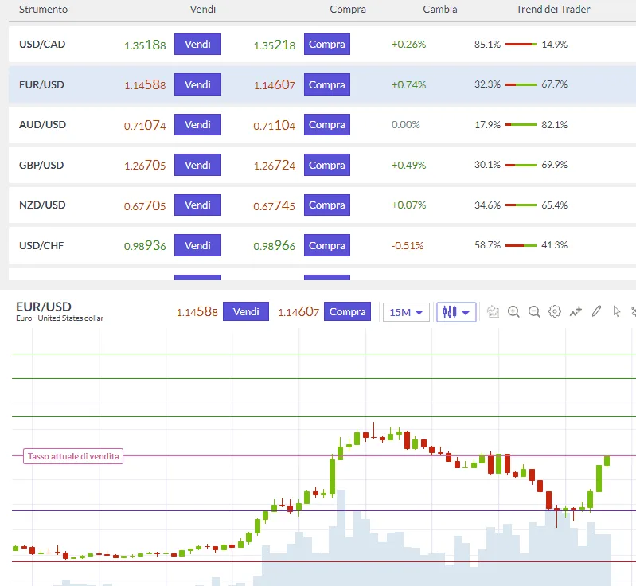The image size is (636, 586).
Task: Click the Strumento column header
Action: tap(44, 10)
